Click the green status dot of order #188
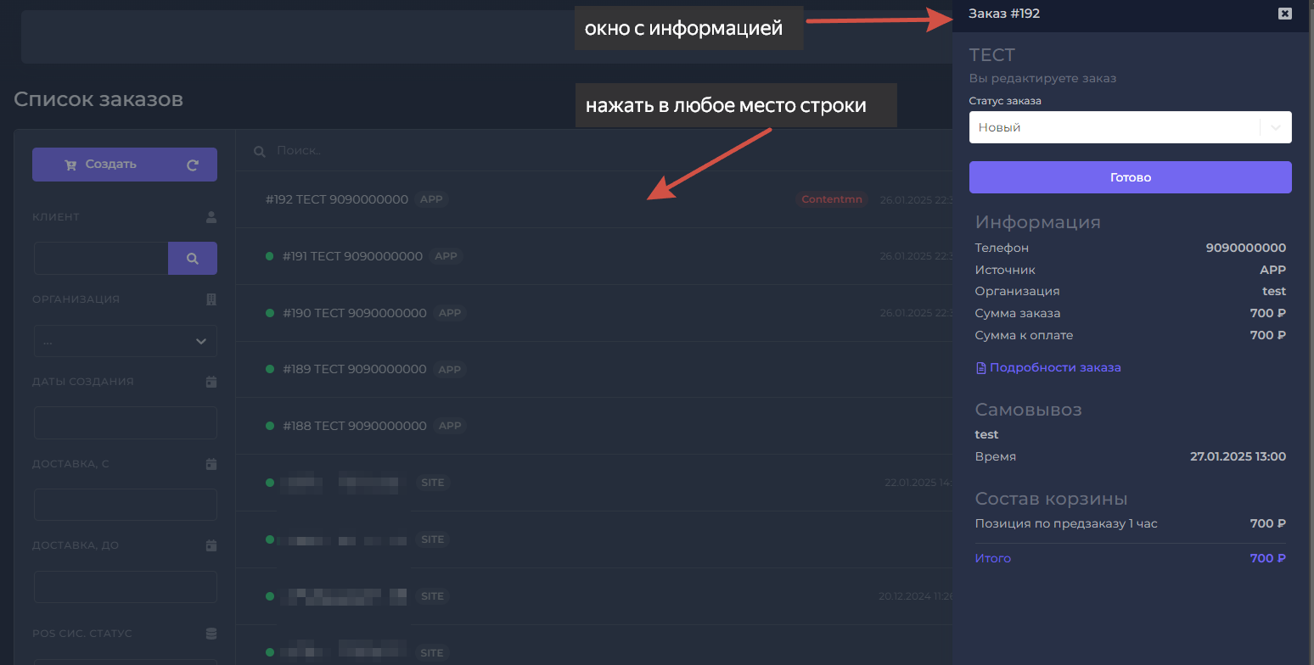 (270, 426)
